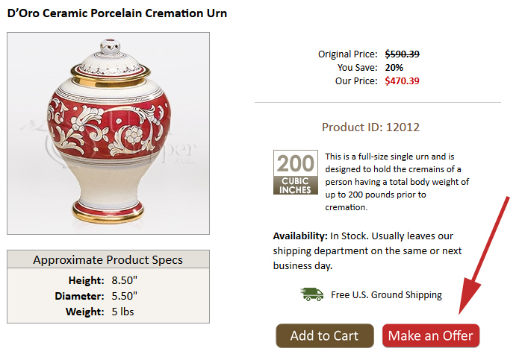Click the struck-through $590.39 price

402,54
